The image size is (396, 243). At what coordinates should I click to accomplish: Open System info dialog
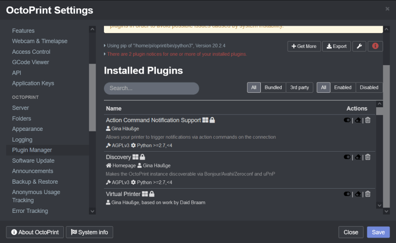tap(90, 232)
